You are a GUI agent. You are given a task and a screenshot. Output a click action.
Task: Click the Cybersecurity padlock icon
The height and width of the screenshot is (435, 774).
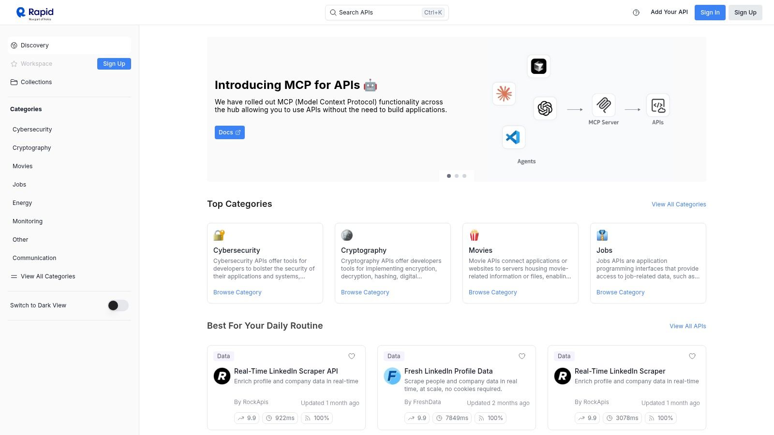coord(219,235)
